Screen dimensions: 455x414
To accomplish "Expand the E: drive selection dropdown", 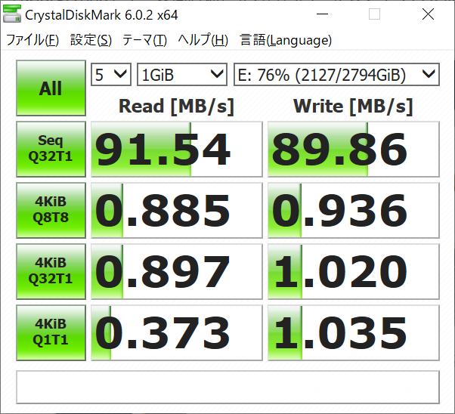I will coord(336,75).
